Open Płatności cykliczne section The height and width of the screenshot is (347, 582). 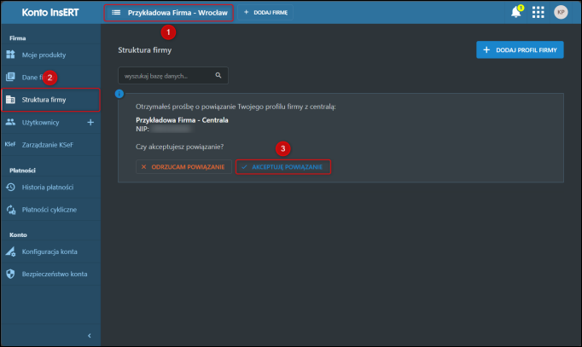[48, 209]
